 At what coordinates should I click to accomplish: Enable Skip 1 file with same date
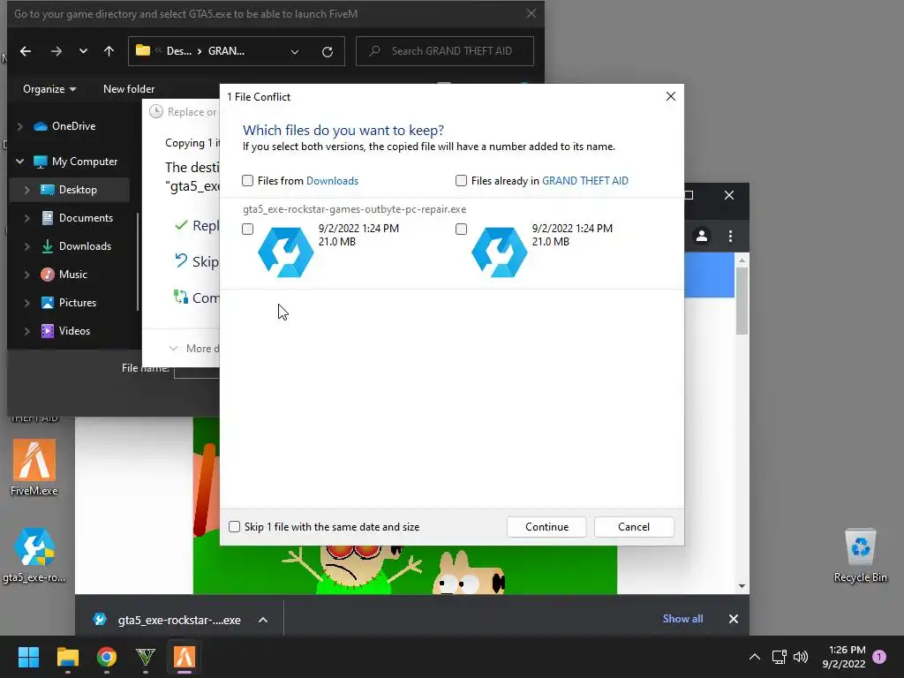coord(234,527)
